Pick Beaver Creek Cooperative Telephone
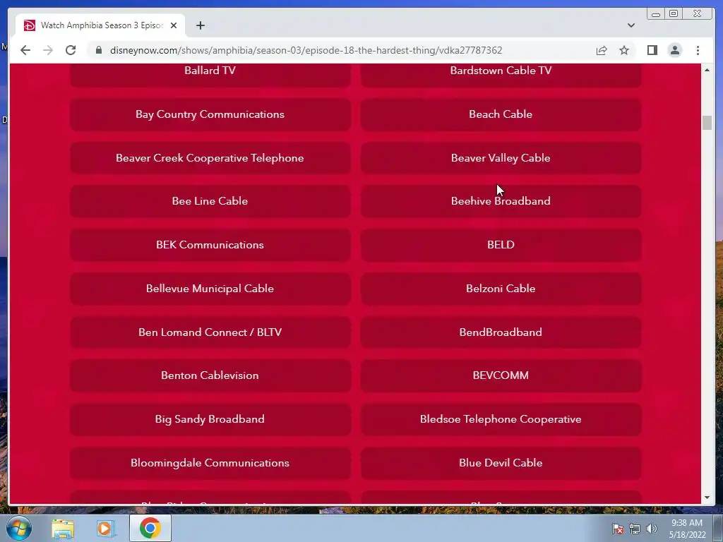This screenshot has width=723, height=542. click(x=210, y=158)
